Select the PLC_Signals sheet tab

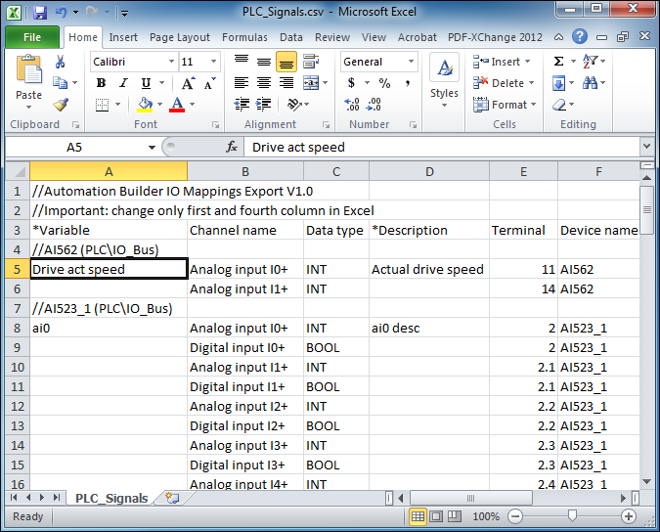(x=111, y=498)
